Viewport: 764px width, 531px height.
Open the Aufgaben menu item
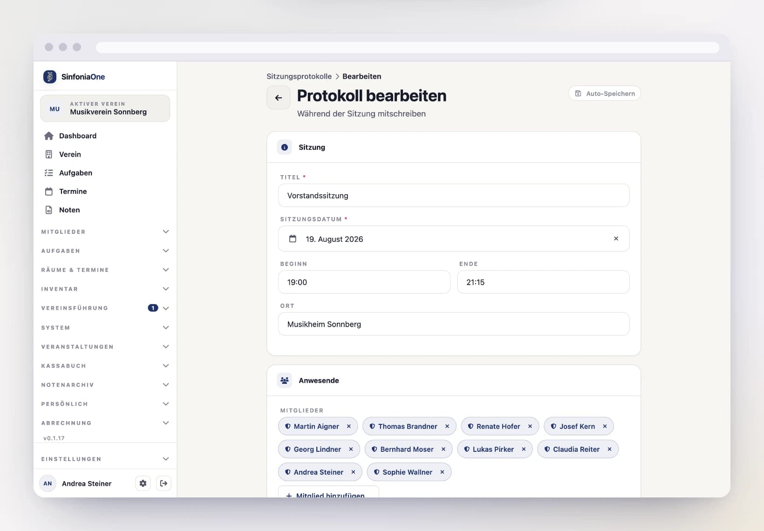click(x=105, y=173)
